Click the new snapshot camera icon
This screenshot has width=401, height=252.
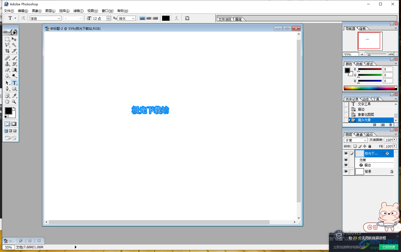point(383,125)
